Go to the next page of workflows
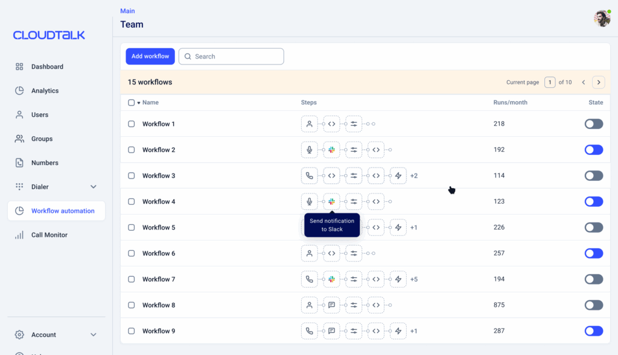The height and width of the screenshot is (355, 618). click(x=598, y=83)
